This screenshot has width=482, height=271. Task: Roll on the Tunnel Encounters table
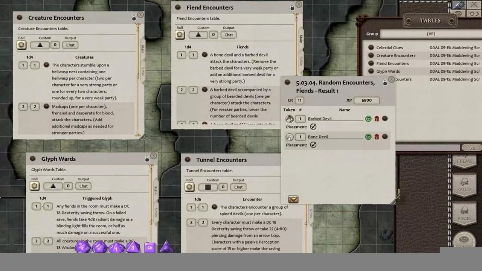click(190, 187)
